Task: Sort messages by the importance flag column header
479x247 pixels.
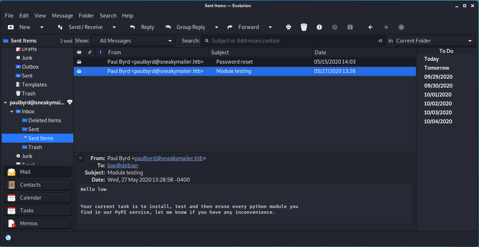Action: coord(101,52)
